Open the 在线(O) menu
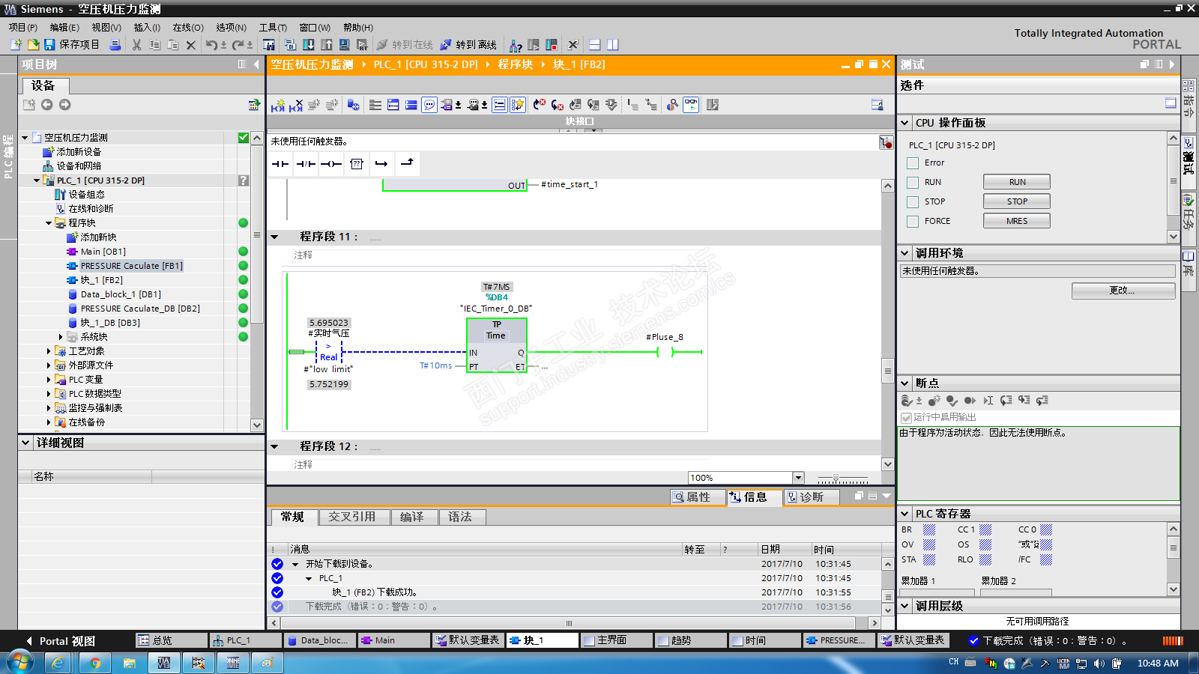The image size is (1199, 674). 188,28
